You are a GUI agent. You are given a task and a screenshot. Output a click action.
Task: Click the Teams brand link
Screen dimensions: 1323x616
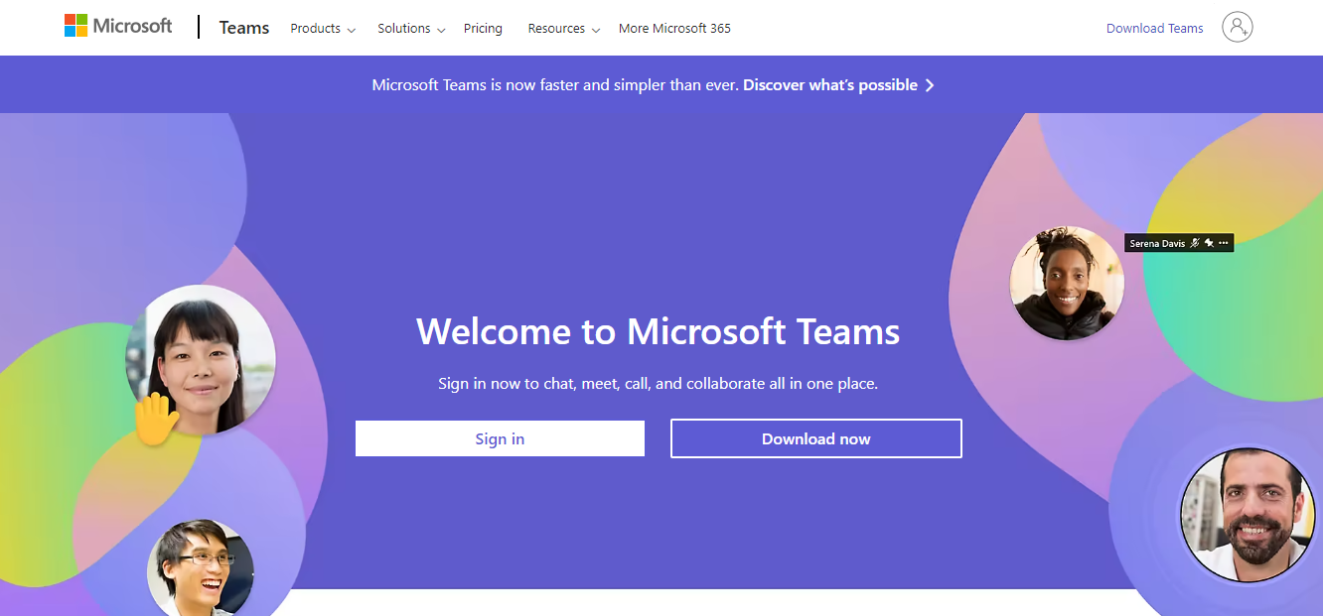(x=244, y=28)
